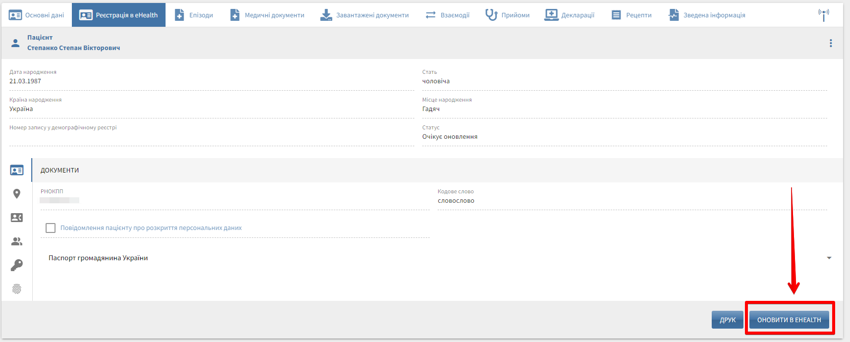Switch to the Основні дані tab
The image size is (850, 342).
(x=37, y=15)
